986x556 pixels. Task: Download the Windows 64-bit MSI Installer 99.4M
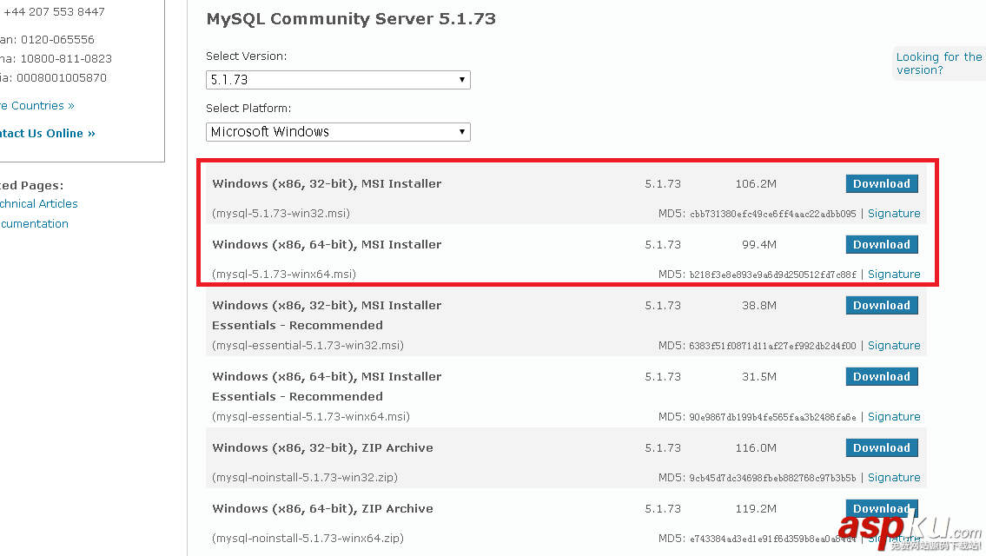[x=881, y=244]
